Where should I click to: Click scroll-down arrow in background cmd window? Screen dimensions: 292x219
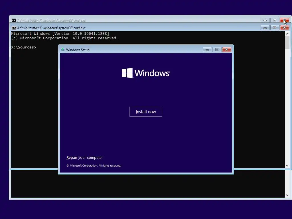[287, 195]
